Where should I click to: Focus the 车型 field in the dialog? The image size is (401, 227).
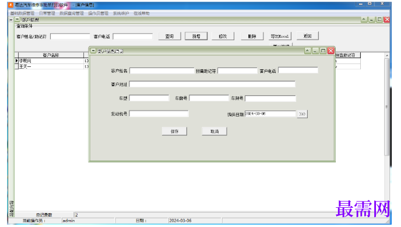pos(149,98)
